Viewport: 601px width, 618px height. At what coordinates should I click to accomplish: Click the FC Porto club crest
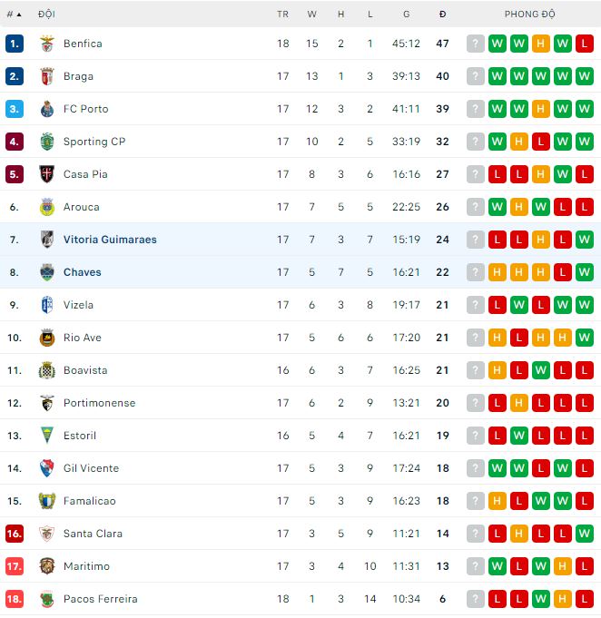tap(47, 109)
